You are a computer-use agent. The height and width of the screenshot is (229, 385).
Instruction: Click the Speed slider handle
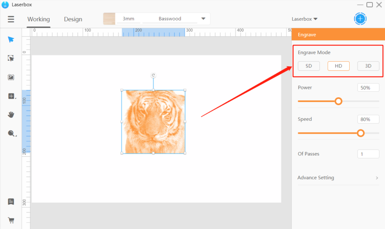pos(361,133)
